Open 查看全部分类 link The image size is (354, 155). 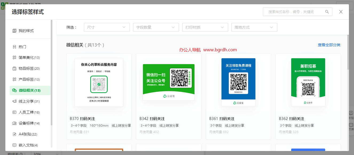click(x=329, y=45)
